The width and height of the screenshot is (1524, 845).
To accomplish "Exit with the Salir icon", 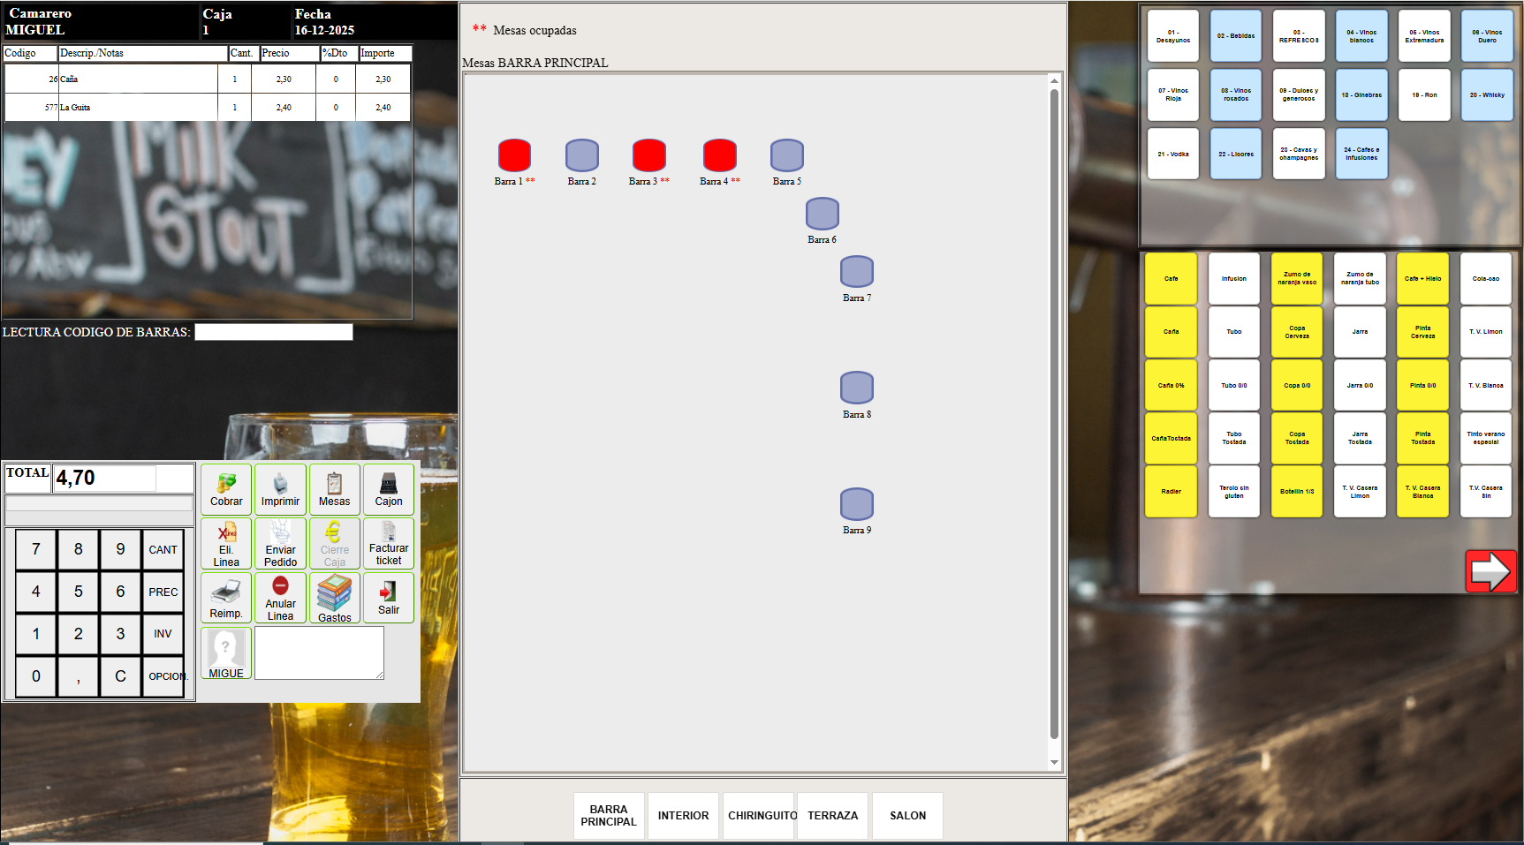I will [x=389, y=598].
